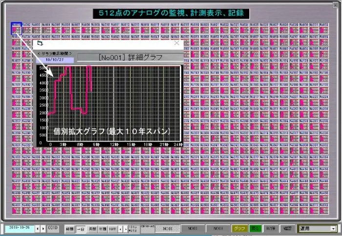Click the window icon in popup title bar

tap(40, 43)
